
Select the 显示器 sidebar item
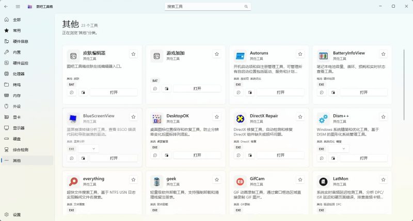27,128
